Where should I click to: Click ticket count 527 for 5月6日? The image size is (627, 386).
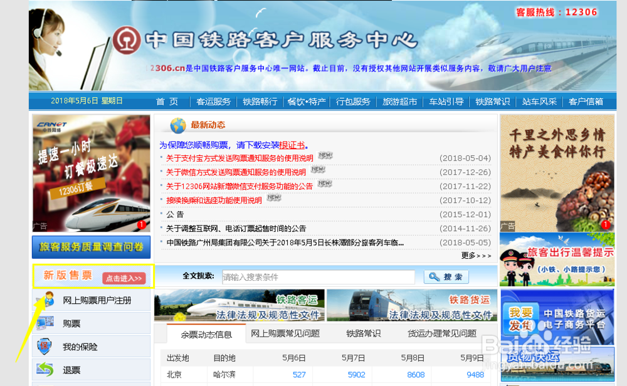pyautogui.click(x=299, y=375)
